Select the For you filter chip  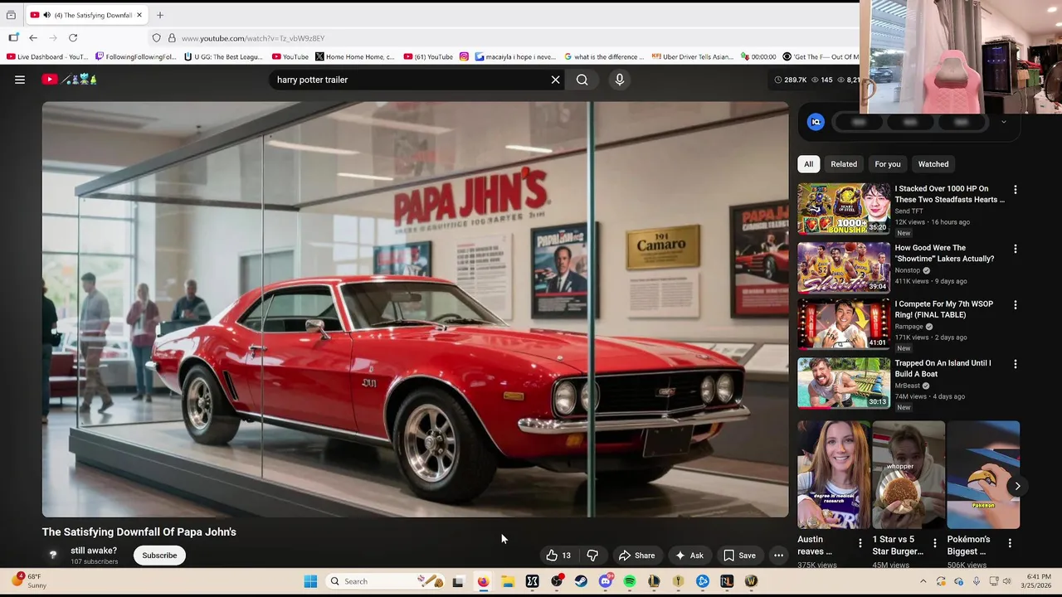coord(887,164)
